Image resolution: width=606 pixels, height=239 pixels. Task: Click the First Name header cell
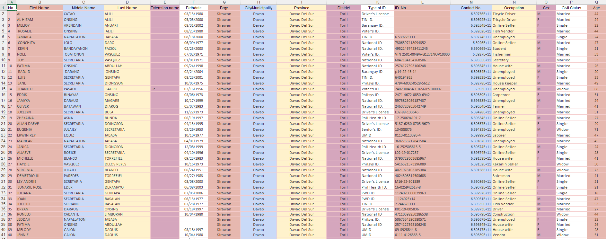tap(39, 8)
